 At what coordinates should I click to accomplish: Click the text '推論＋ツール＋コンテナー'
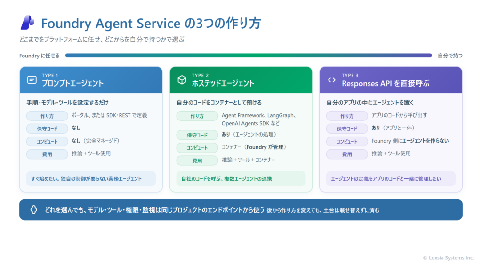(x=249, y=160)
